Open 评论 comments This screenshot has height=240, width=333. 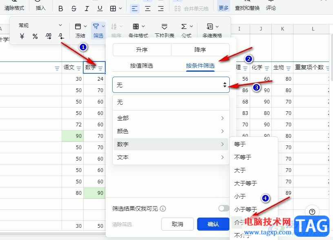click(x=271, y=8)
